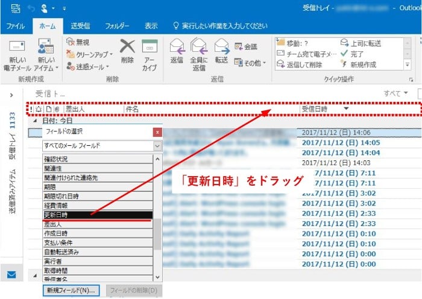The image size is (422, 299).
Task: Open the すべてのメール フィールド combo box
Action: (x=102, y=146)
